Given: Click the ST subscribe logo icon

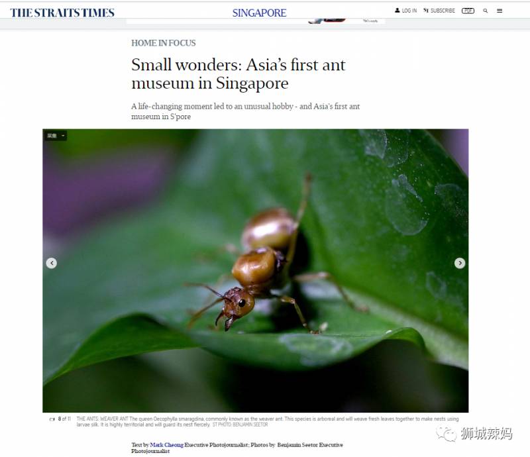Looking at the screenshot, I should (x=426, y=11).
